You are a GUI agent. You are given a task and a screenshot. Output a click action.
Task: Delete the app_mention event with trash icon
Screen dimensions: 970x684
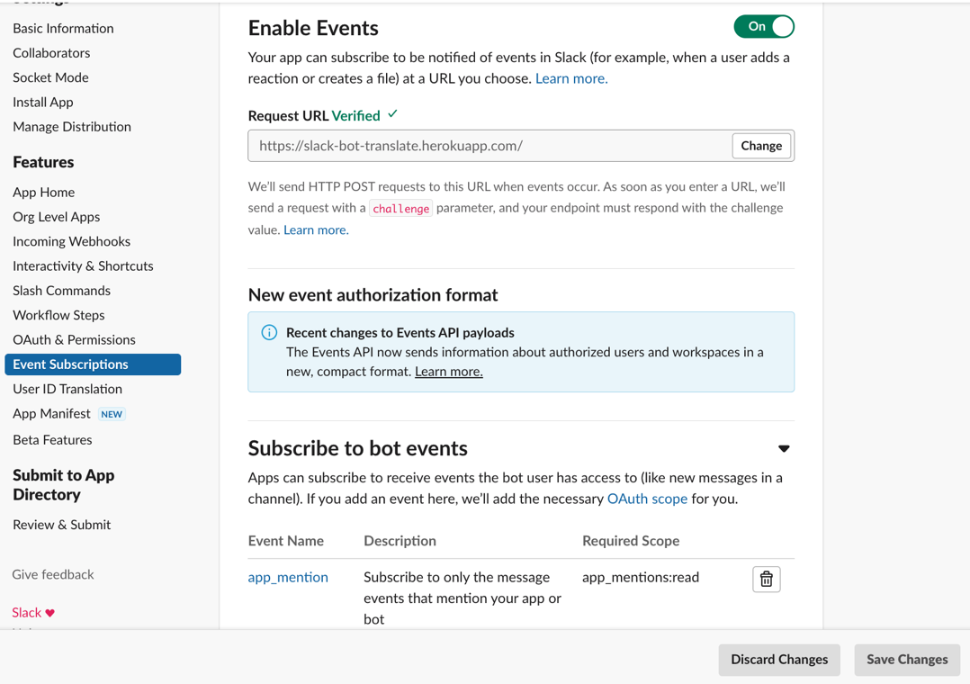point(766,579)
